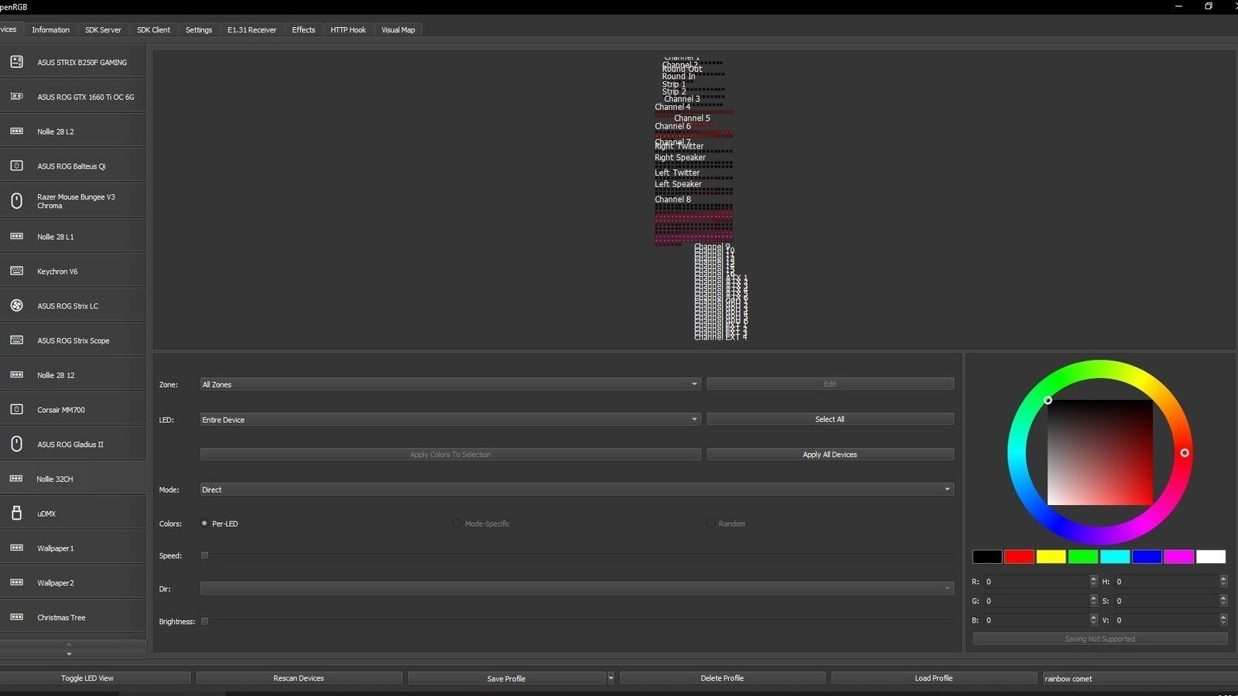Click the Corsair MM700 mousemat icon

16,410
